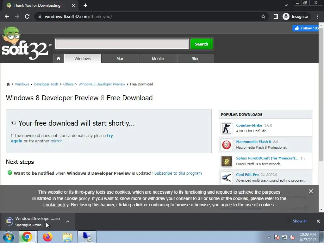
Task: Open the Macromedia Flash 8 link
Action: [x=253, y=142]
